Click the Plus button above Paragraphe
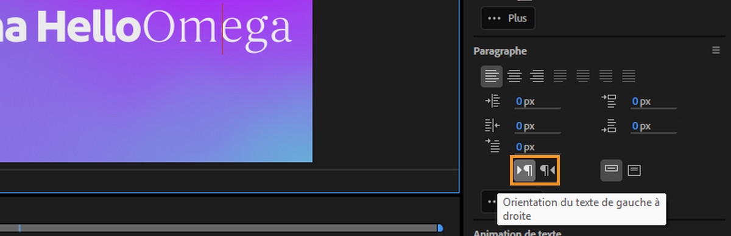 pos(507,18)
